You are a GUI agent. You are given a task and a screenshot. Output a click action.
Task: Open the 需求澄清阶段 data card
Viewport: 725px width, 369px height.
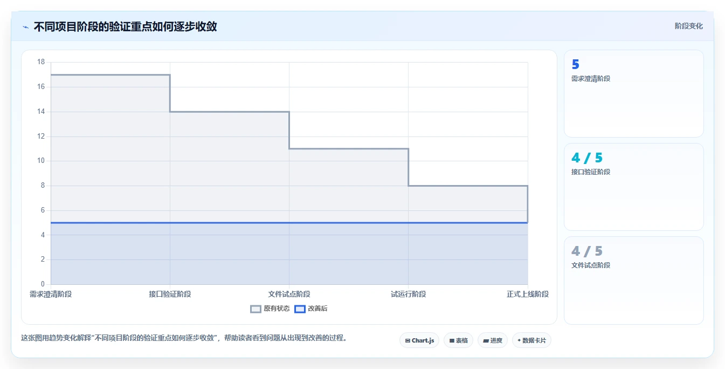[634, 94]
